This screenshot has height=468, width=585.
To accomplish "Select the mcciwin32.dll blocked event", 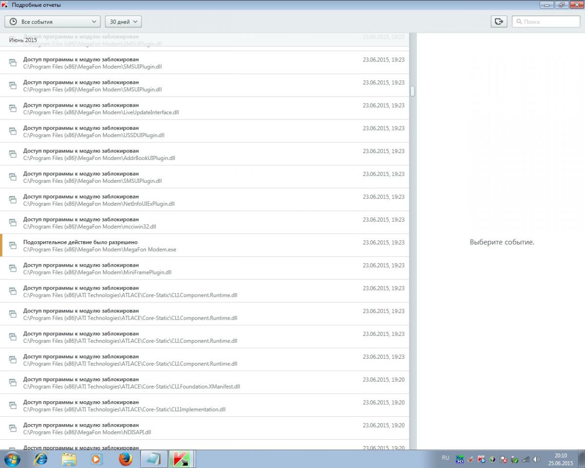I will tap(204, 222).
